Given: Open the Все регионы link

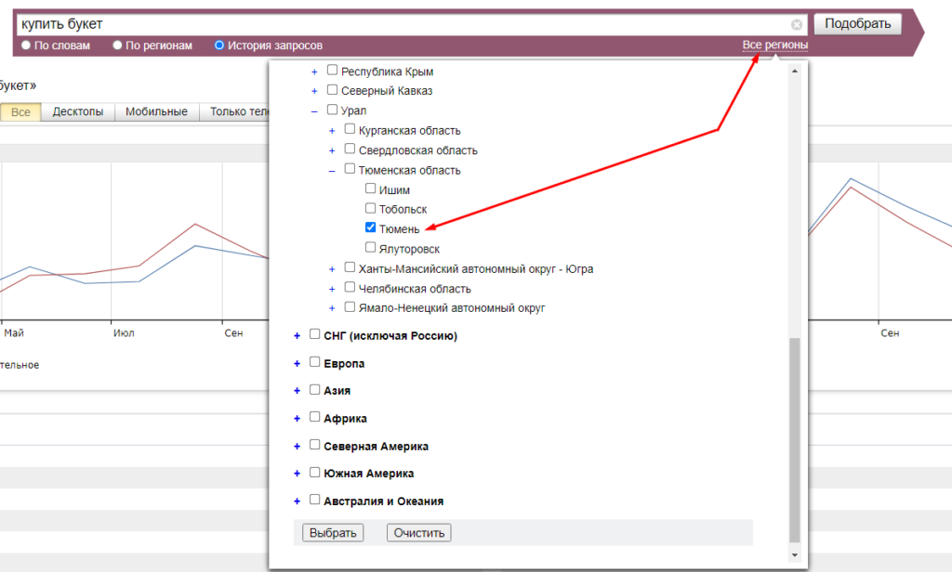Looking at the screenshot, I should pos(774,45).
